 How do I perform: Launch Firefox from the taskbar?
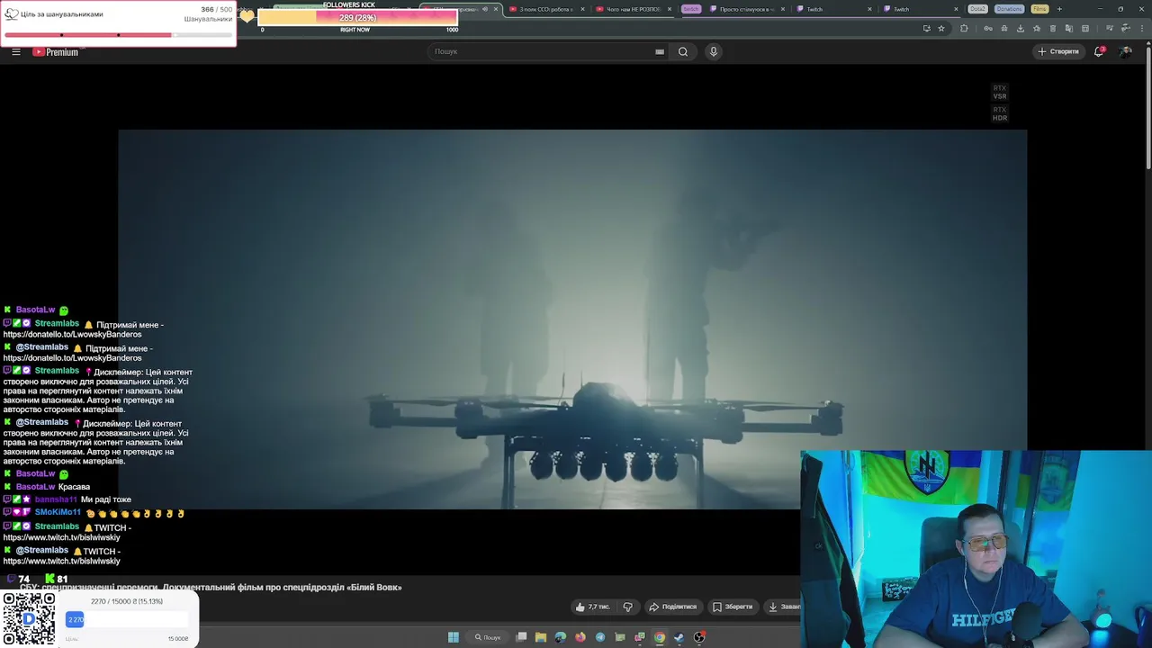pos(580,637)
